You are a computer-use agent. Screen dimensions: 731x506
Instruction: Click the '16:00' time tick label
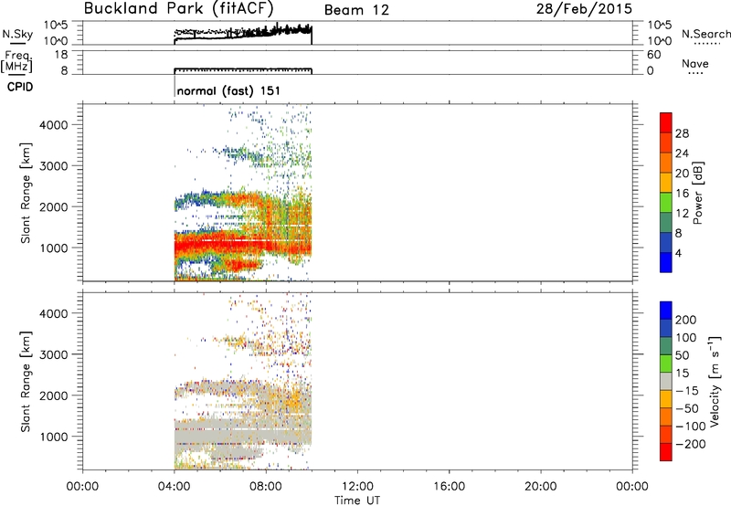tap(449, 487)
